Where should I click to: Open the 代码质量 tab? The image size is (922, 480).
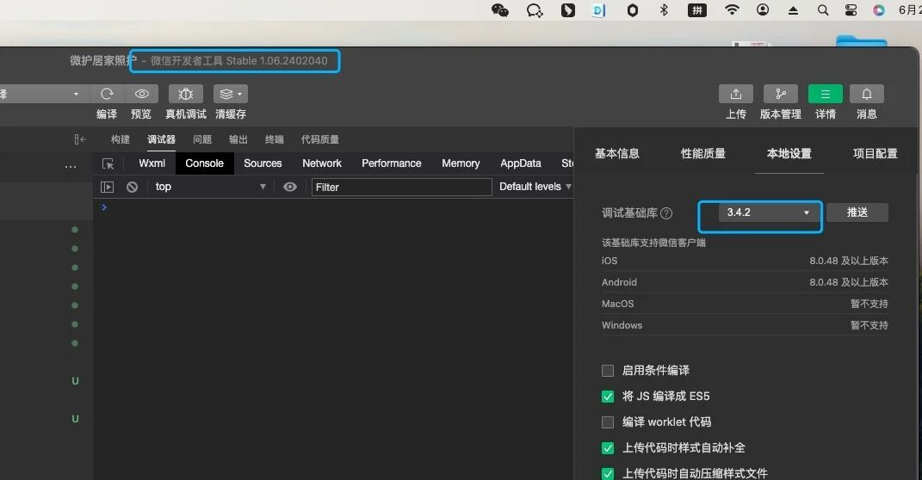(x=320, y=139)
